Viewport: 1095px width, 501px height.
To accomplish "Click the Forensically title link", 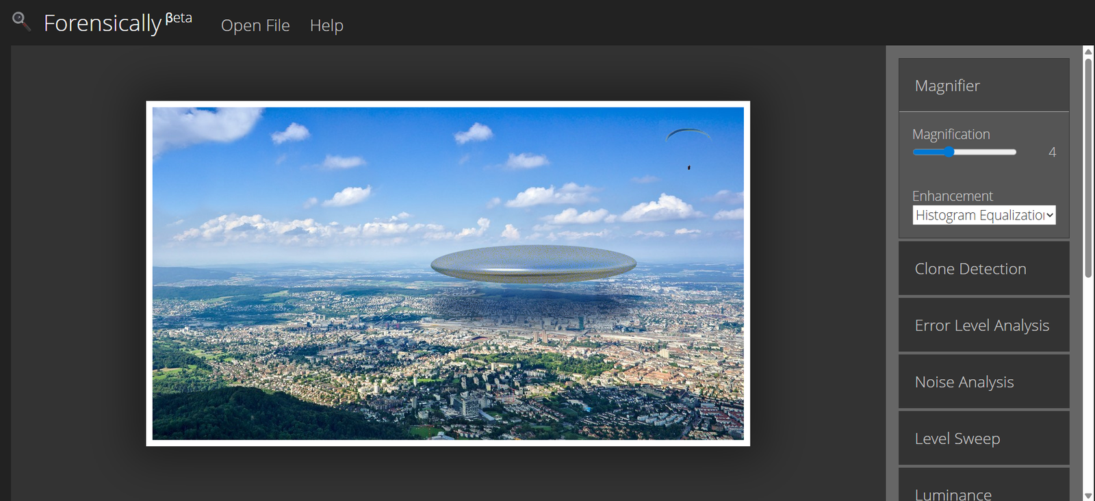I will tap(103, 23).
